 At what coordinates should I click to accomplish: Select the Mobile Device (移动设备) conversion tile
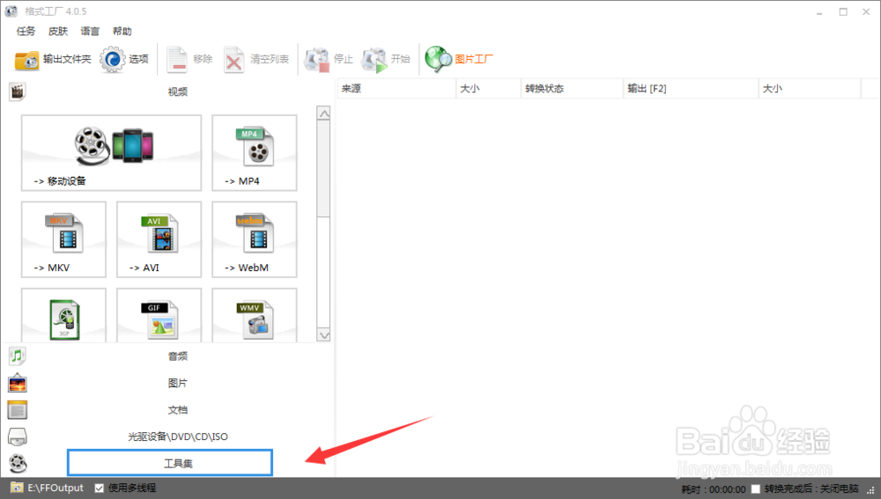click(x=111, y=152)
